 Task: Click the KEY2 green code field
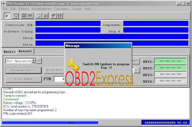[x=170, y=68]
